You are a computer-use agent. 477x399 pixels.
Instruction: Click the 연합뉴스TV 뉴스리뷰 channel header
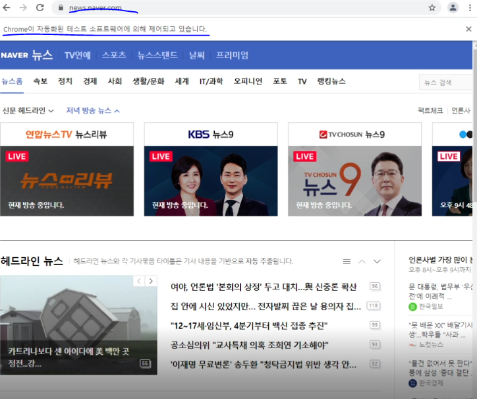[67, 135]
